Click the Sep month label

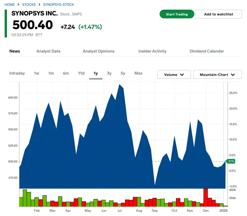(154, 211)
